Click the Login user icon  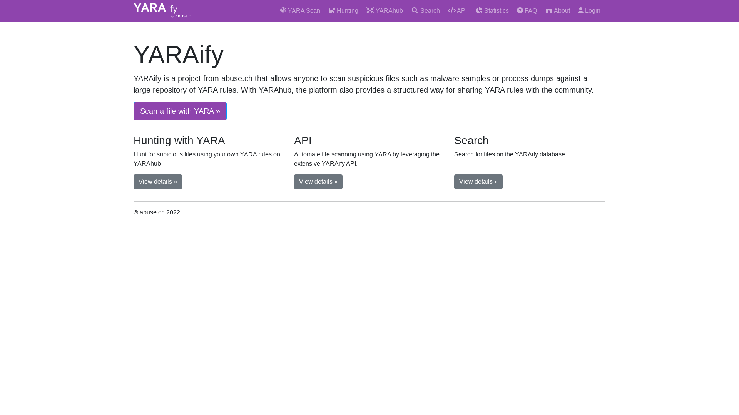[581, 11]
